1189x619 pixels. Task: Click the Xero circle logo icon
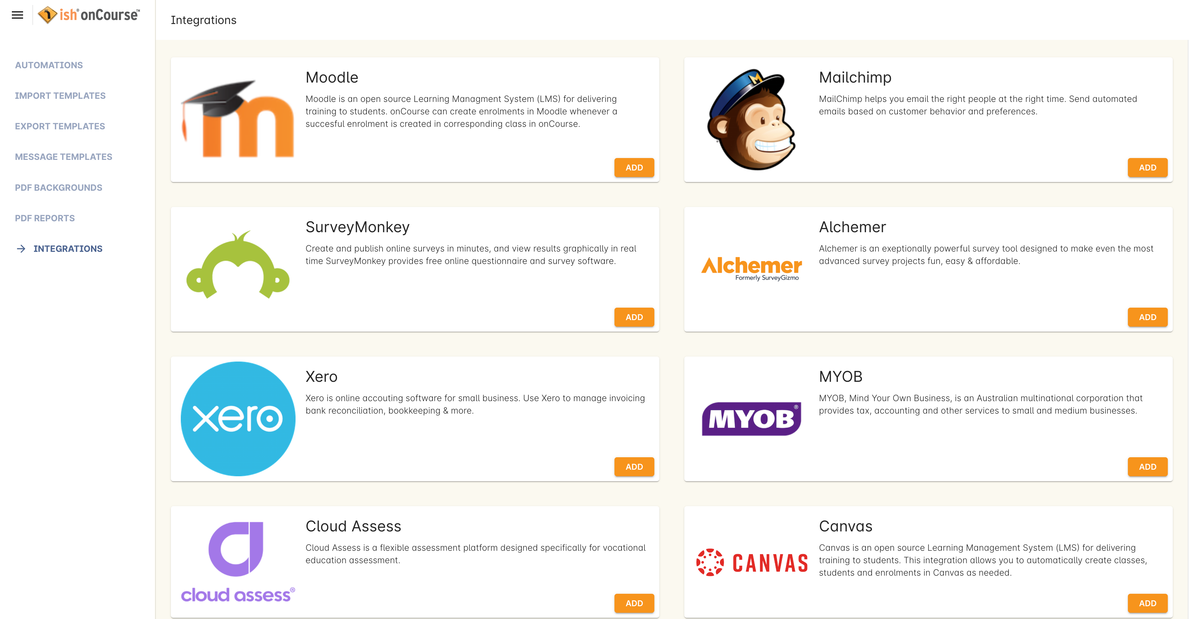point(238,419)
